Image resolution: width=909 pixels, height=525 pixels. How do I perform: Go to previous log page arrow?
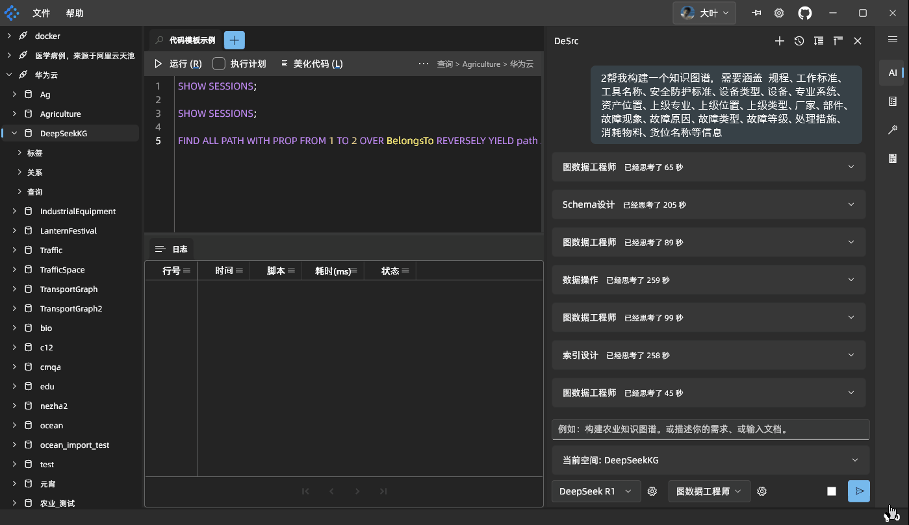click(331, 491)
